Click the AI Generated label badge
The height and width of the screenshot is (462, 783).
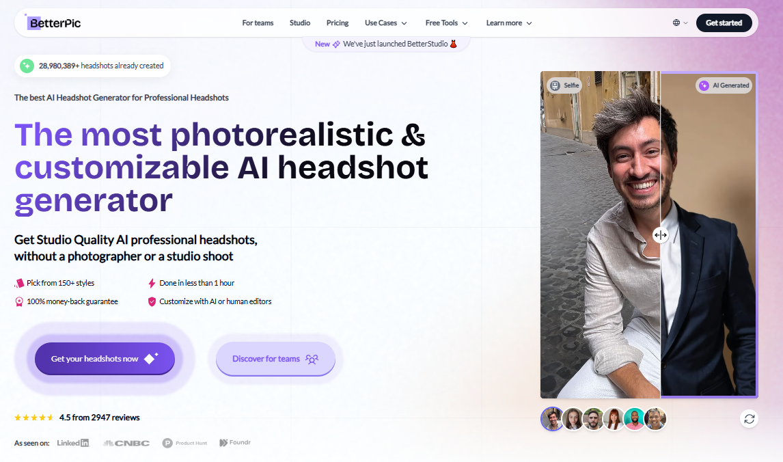click(x=724, y=85)
